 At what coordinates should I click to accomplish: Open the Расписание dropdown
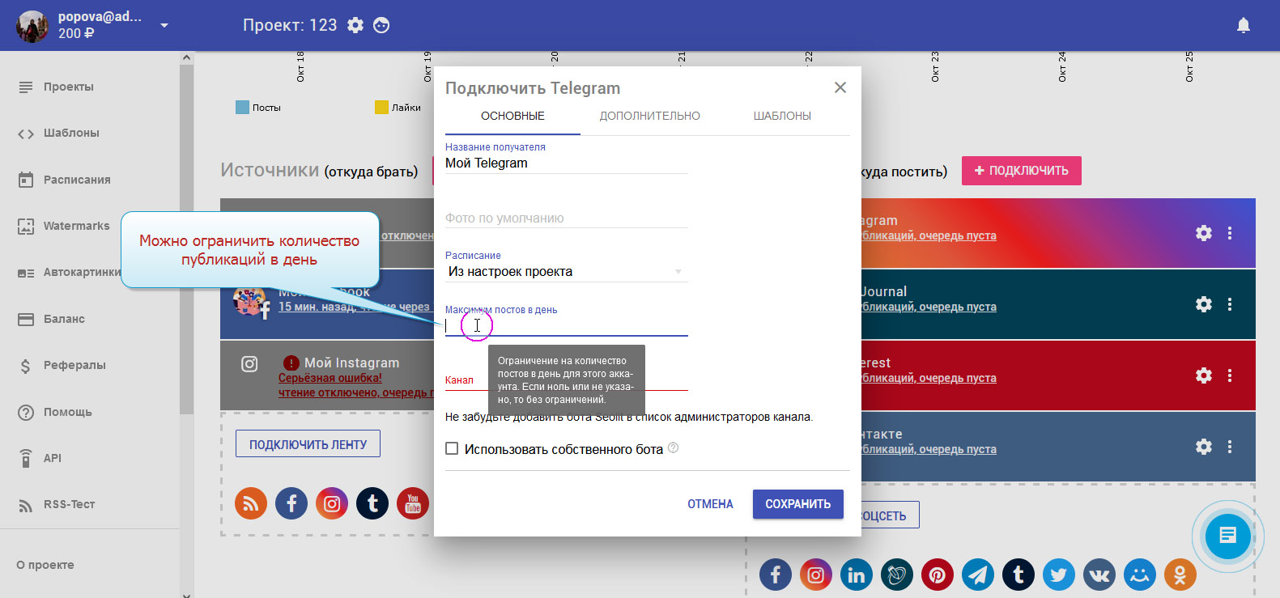click(565, 272)
